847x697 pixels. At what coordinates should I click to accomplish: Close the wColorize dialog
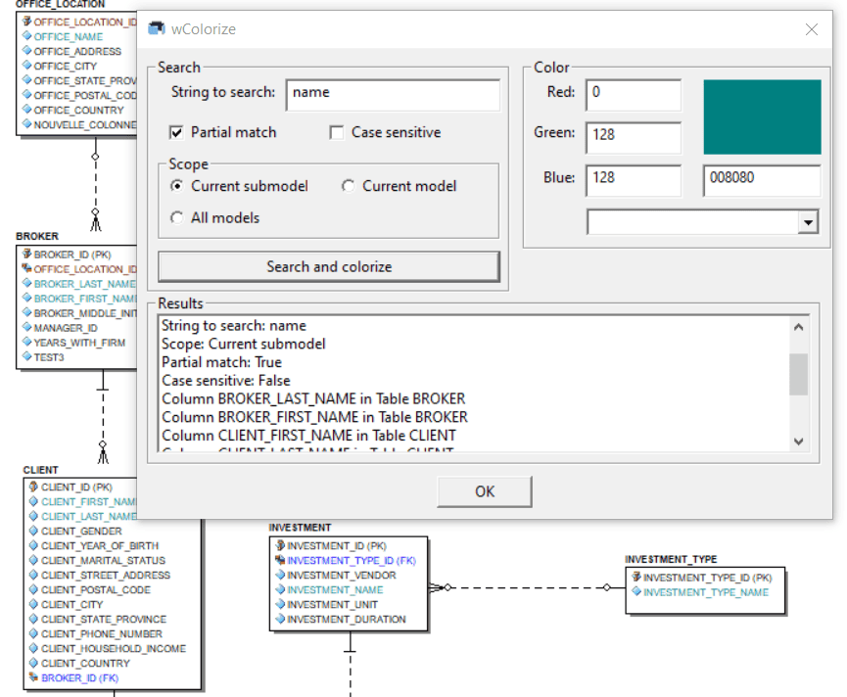tap(812, 29)
